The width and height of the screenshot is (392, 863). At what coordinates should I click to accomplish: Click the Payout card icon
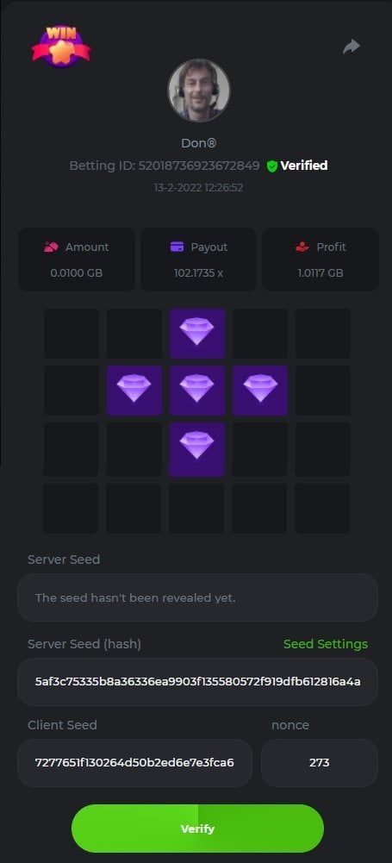177,247
